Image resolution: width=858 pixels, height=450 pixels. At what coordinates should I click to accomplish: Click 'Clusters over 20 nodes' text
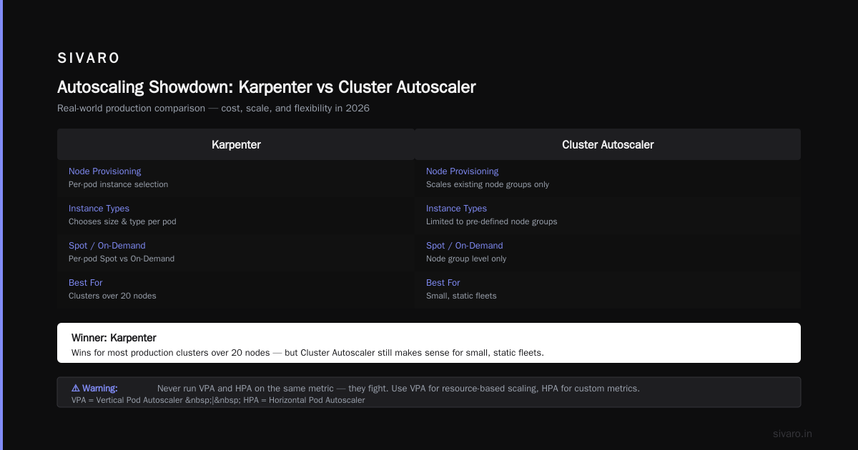tap(112, 296)
